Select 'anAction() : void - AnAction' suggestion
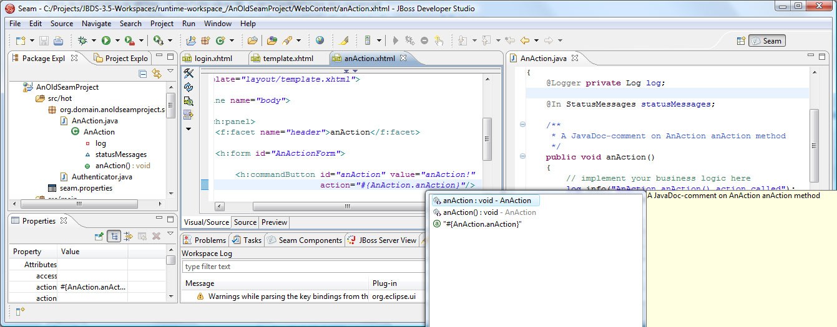837x327 pixels. point(489,212)
